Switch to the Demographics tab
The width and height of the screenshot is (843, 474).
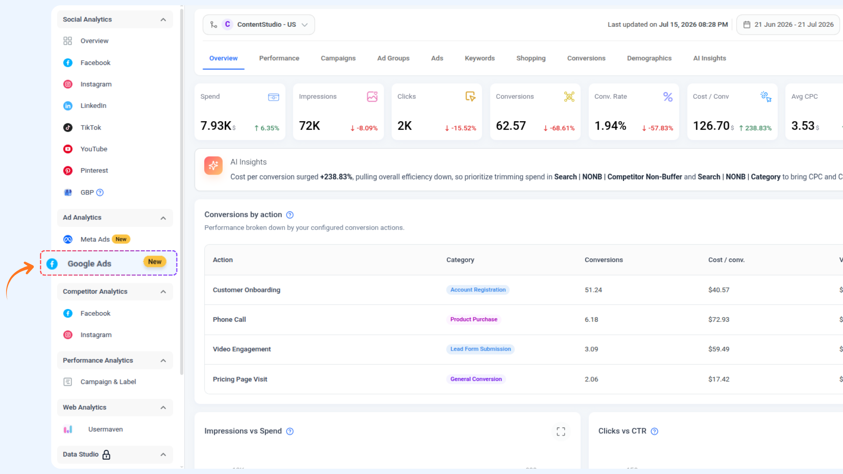coord(649,58)
